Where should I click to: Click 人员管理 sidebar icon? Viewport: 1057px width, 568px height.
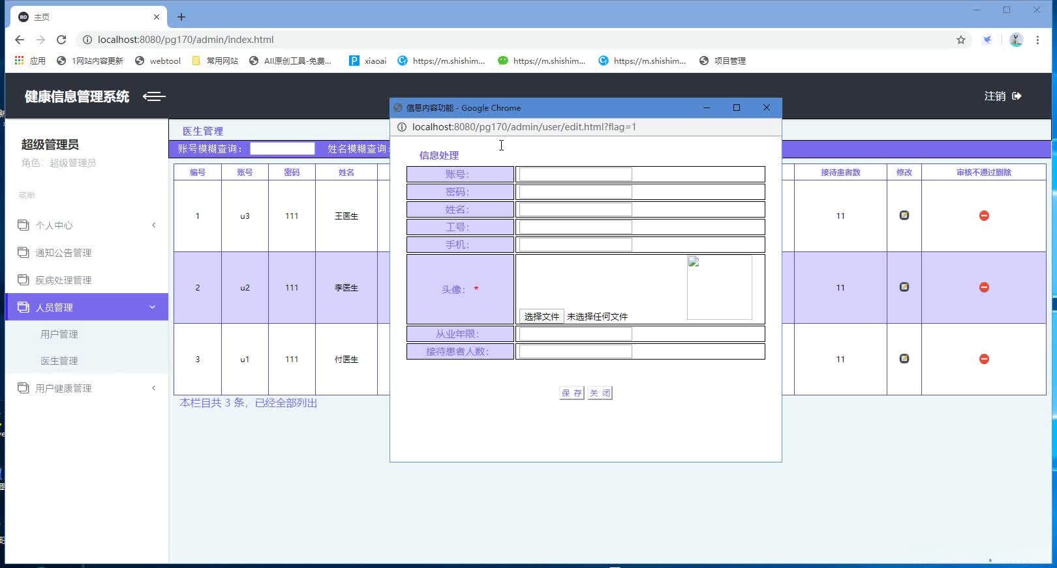[23, 307]
